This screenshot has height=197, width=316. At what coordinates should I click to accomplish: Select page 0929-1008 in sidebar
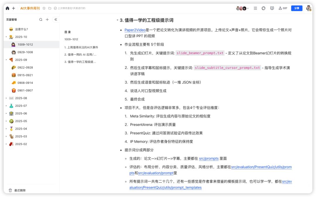(x=25, y=52)
